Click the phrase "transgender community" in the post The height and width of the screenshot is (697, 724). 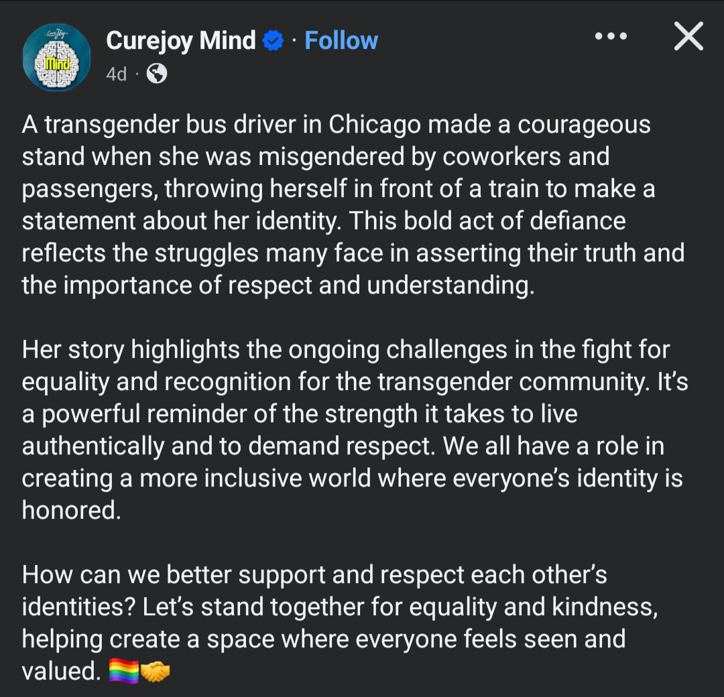point(523,382)
